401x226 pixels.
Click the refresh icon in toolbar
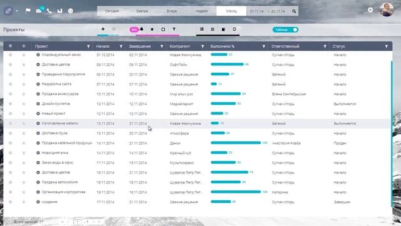pyautogui.click(x=234, y=30)
